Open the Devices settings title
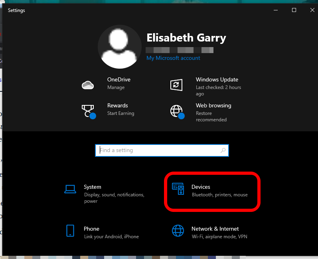The image size is (318, 259). coord(201,187)
